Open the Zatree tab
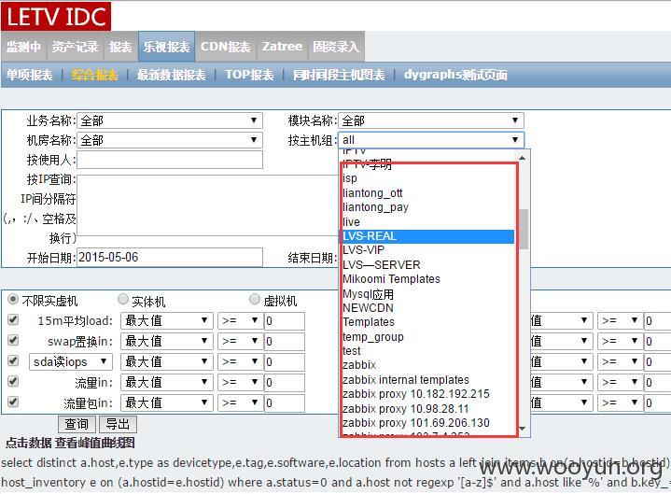This screenshot has height=494, width=671. click(282, 47)
